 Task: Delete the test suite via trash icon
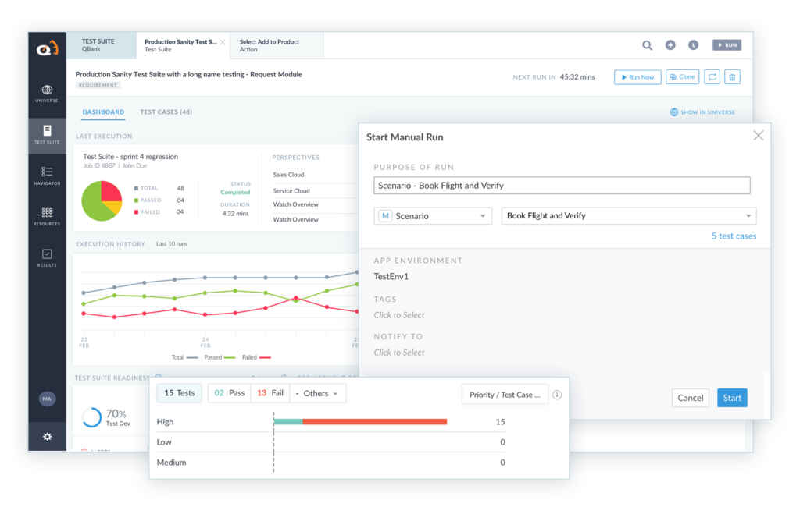(x=732, y=76)
